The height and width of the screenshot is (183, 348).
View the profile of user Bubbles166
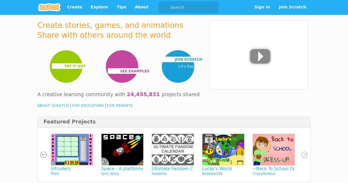point(212,174)
